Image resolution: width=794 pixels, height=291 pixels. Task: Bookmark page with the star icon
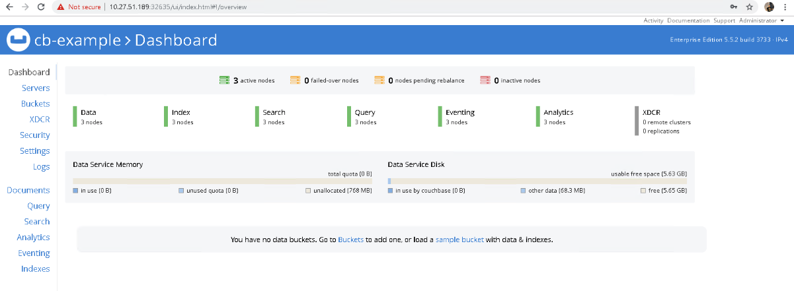tap(750, 7)
